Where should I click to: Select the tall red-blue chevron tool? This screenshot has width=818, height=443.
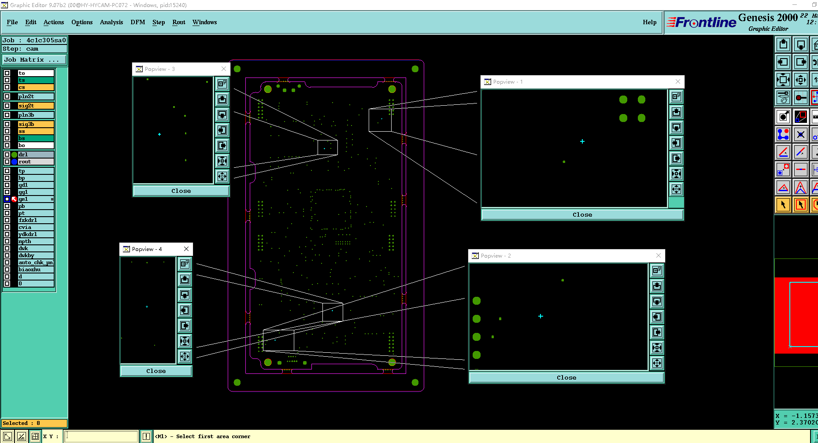pyautogui.click(x=801, y=187)
